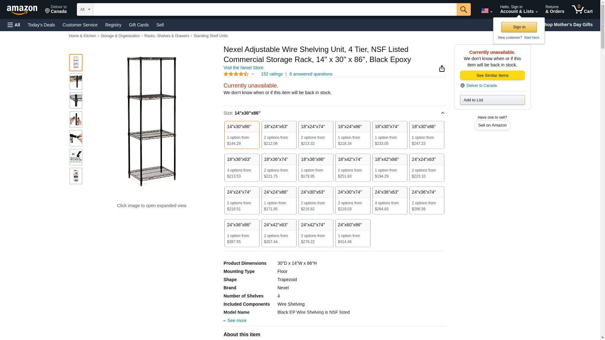
Task: Select the second product thumbnail image
Action: [76, 82]
